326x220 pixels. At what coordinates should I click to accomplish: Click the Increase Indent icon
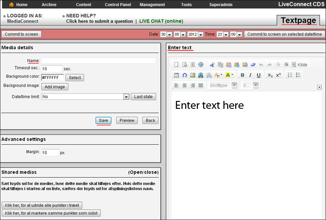coord(286,65)
